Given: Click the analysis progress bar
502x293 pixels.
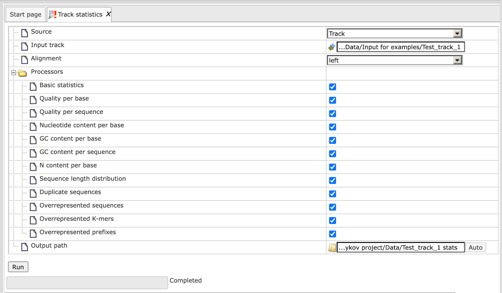Looking at the screenshot, I should [87, 283].
